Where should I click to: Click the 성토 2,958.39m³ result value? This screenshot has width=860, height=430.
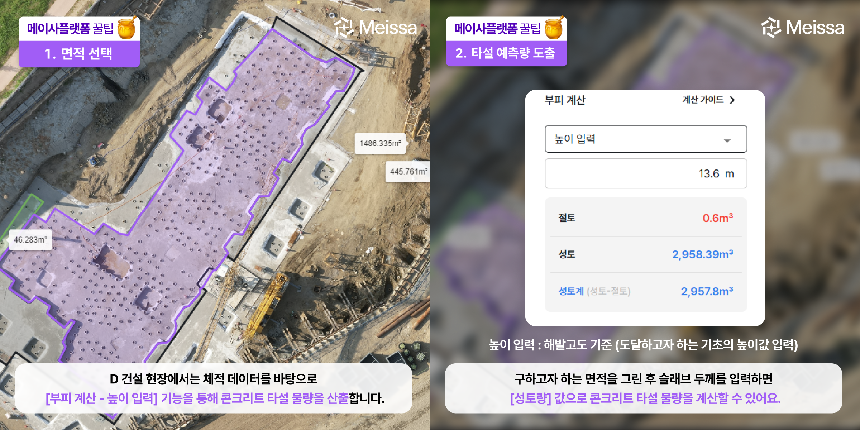pos(702,254)
